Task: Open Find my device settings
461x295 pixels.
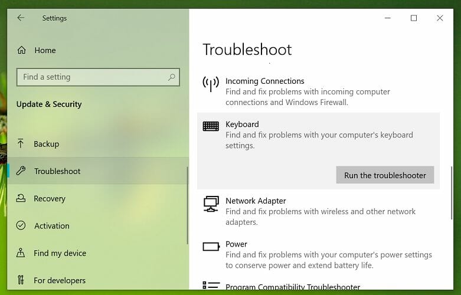Action: click(97, 253)
